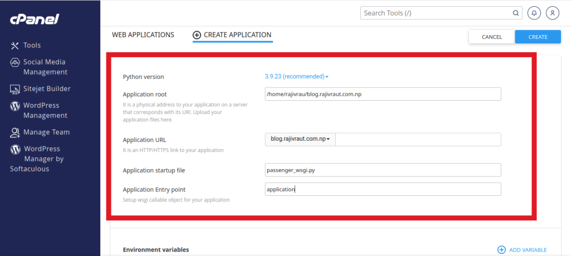
Task: Open WordPress Manager by Softaculous link
Action: pos(37,159)
